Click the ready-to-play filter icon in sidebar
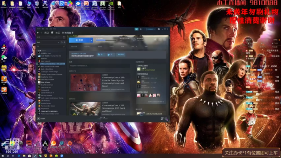This screenshot has height=158, width=281. coord(65,42)
